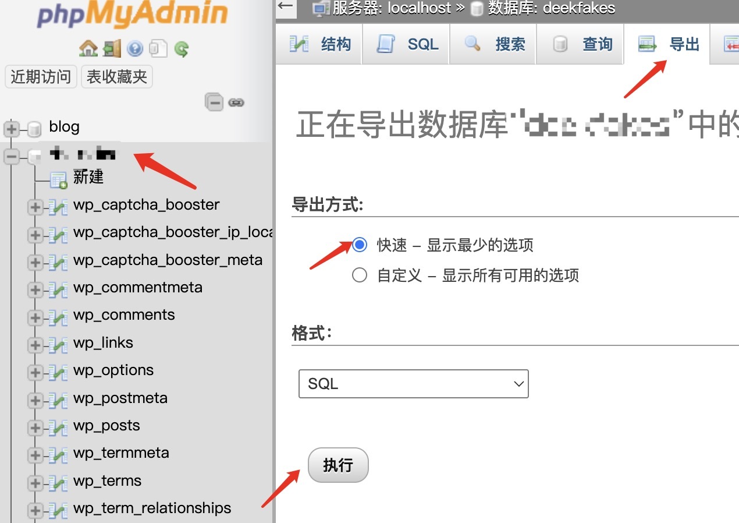The height and width of the screenshot is (523, 739).
Task: Select 自定义 custom export radio button
Action: pos(360,275)
